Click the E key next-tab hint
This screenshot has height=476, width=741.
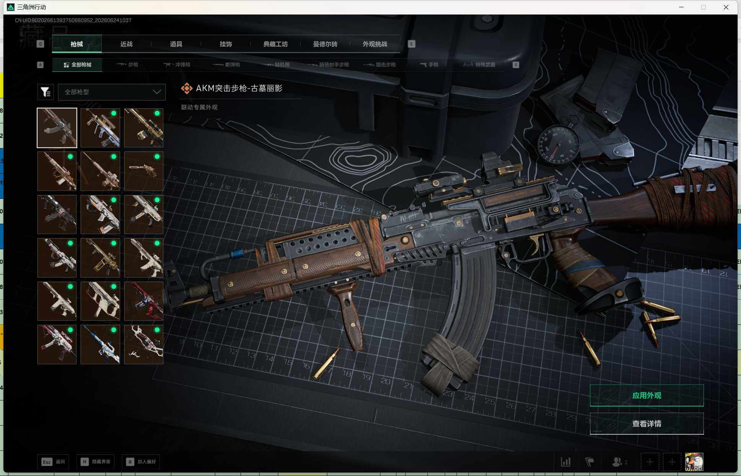click(x=411, y=44)
